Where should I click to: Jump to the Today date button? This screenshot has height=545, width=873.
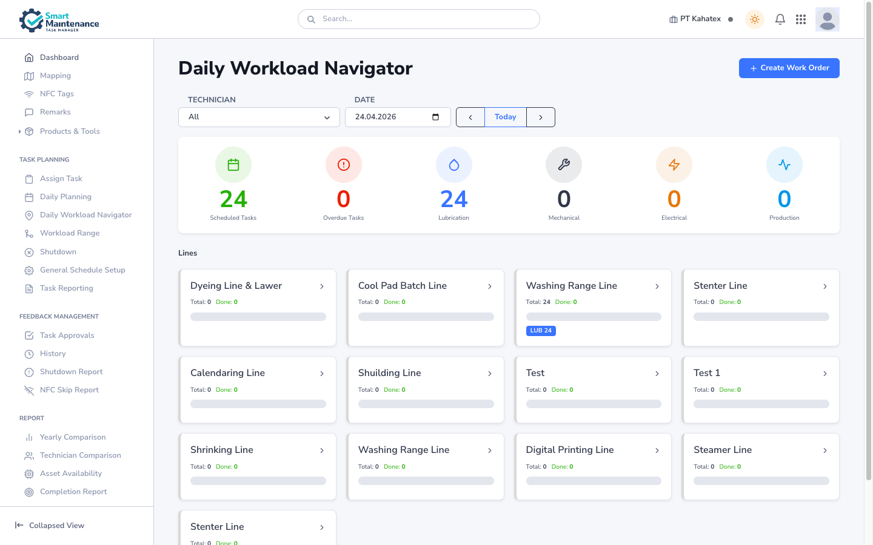506,117
